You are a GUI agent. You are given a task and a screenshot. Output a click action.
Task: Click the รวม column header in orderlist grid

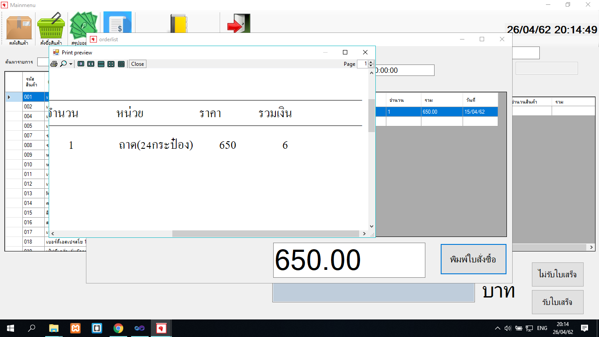click(442, 100)
